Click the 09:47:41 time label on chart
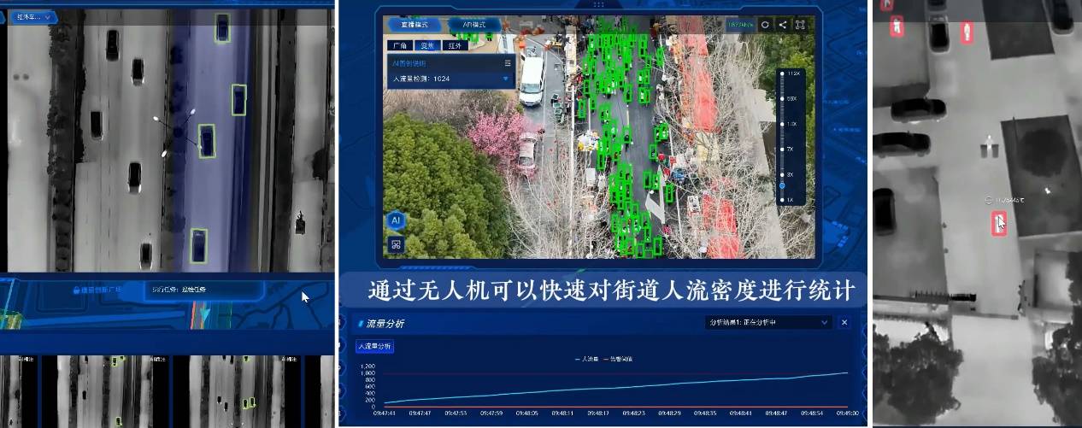Viewport: 1082px width, 428px height. [x=384, y=413]
